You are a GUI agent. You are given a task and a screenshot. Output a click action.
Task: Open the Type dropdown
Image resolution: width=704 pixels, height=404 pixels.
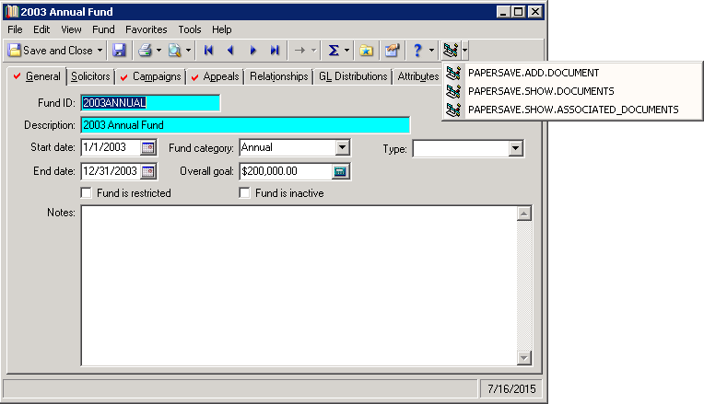point(516,148)
